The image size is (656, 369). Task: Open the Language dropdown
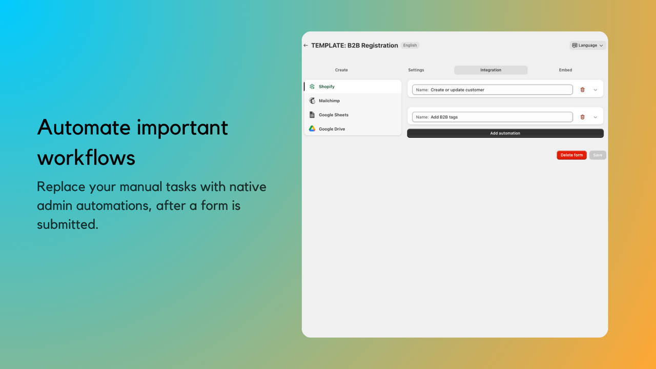pyautogui.click(x=588, y=46)
